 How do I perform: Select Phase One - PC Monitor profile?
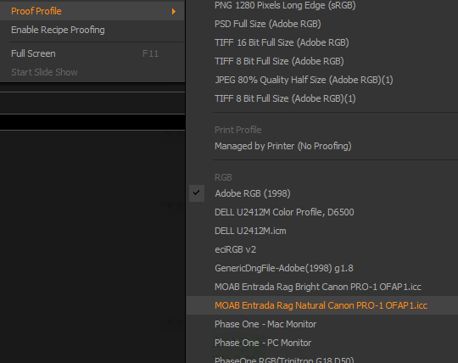pos(322,343)
